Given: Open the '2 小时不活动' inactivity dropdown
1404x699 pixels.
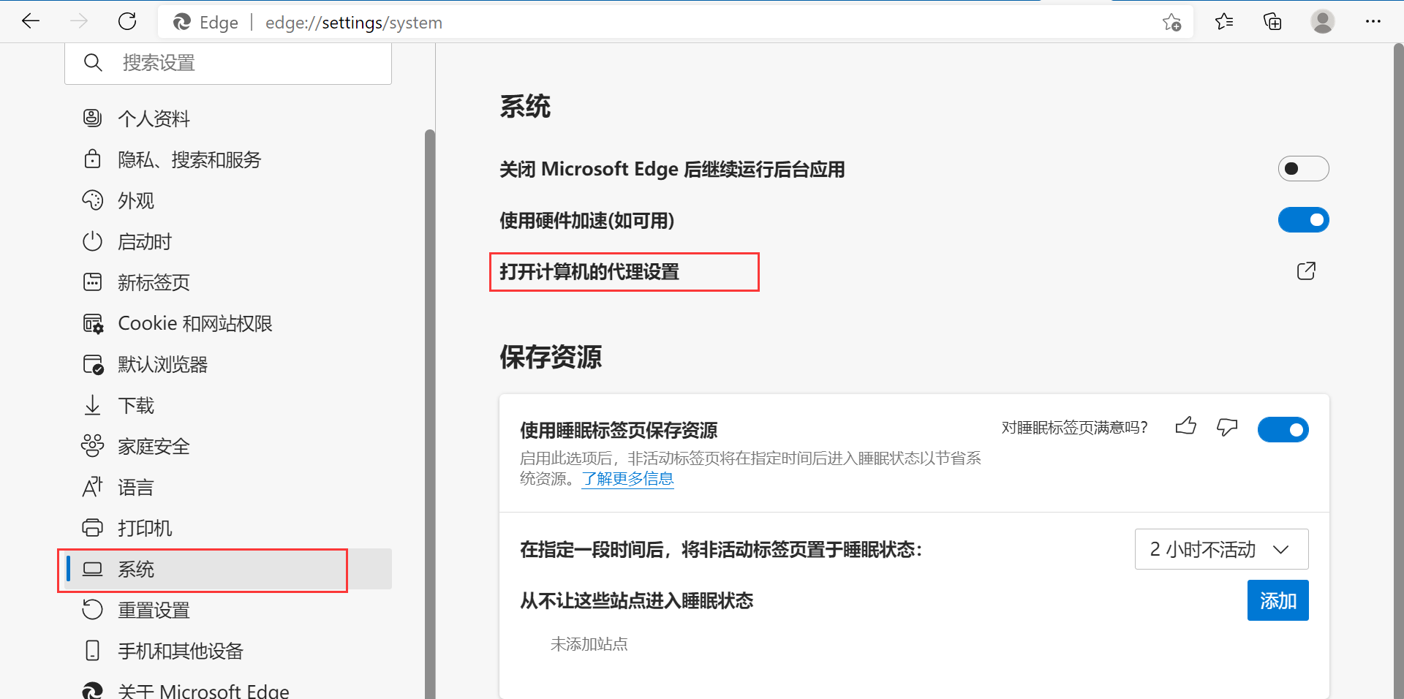Looking at the screenshot, I should point(1220,549).
